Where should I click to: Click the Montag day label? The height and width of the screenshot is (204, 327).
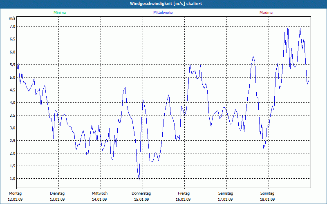[15, 193]
